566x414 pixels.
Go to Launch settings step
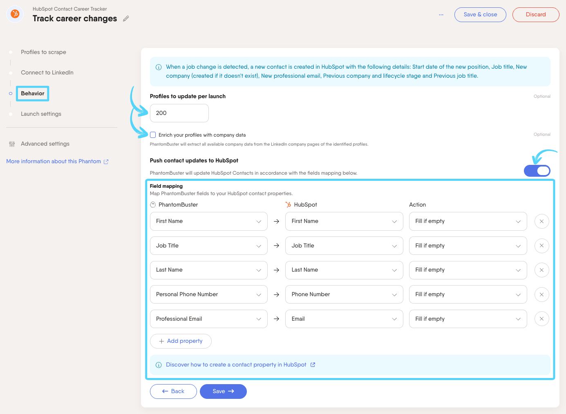tap(41, 114)
